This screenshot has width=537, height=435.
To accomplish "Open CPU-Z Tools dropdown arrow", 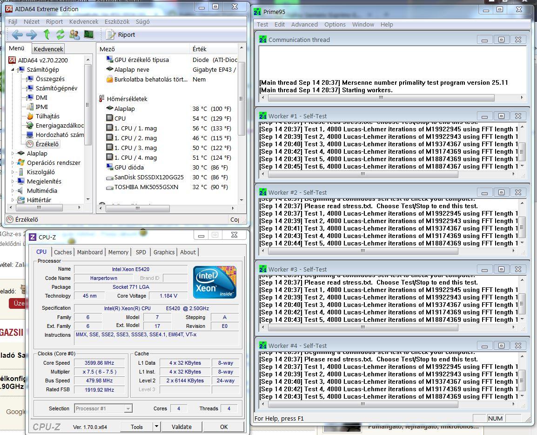I will tap(156, 427).
